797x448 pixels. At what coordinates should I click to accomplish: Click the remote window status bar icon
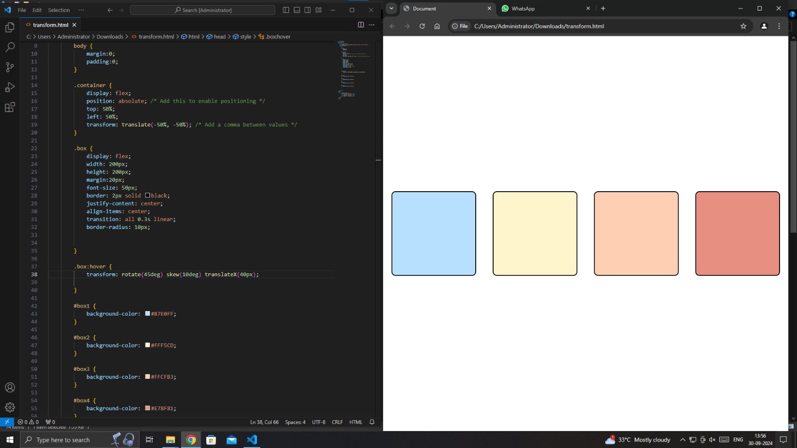click(7, 422)
